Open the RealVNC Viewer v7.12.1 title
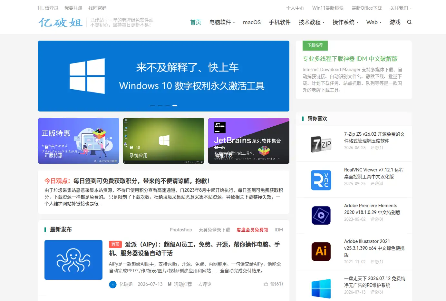 [x=374, y=173]
